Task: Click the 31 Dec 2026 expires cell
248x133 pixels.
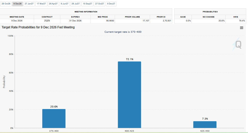Action: [75, 21]
